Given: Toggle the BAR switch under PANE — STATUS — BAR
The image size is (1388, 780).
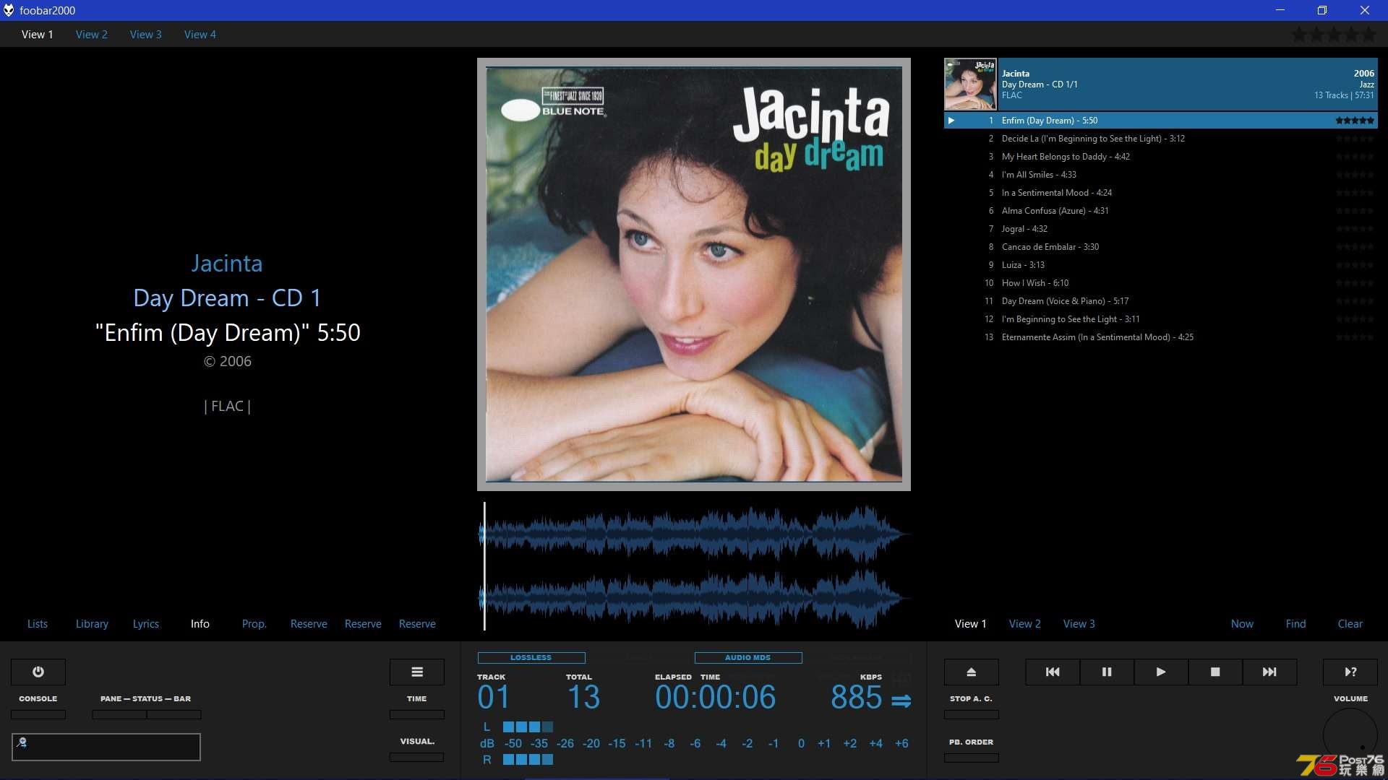Looking at the screenshot, I should coord(174,714).
